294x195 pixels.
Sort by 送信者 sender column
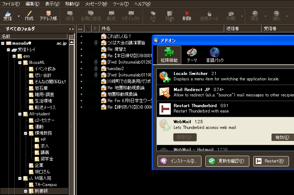[243, 29]
